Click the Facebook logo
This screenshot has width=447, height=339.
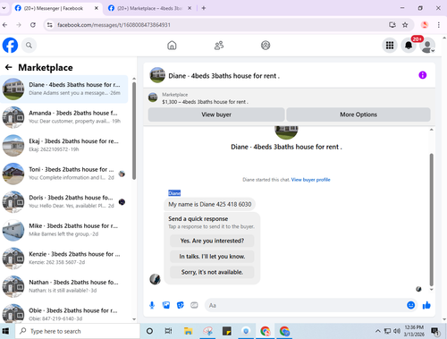click(x=10, y=46)
